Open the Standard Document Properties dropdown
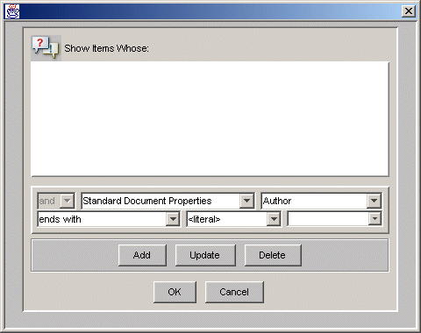 (246, 201)
